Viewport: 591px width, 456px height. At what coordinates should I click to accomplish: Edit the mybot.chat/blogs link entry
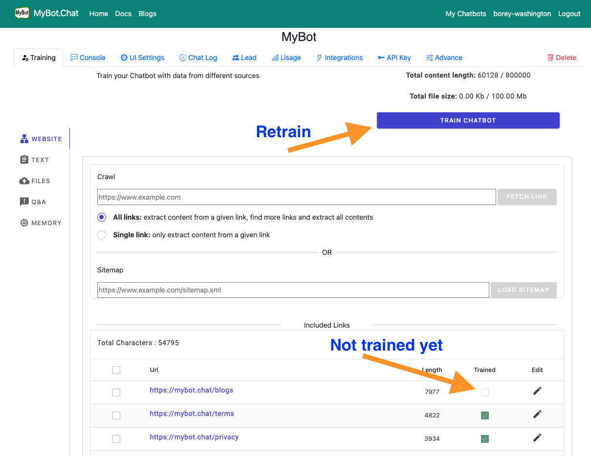[x=537, y=391]
